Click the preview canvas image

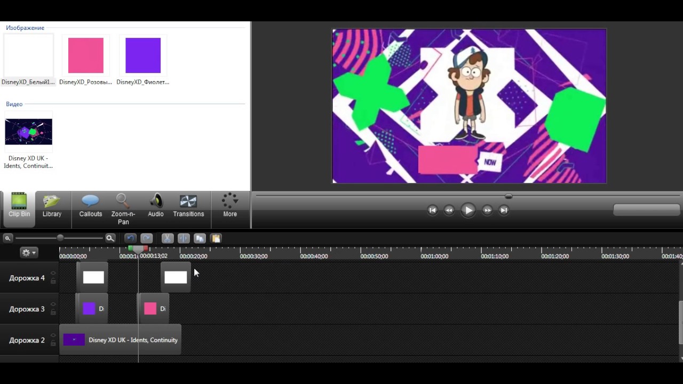click(x=469, y=106)
